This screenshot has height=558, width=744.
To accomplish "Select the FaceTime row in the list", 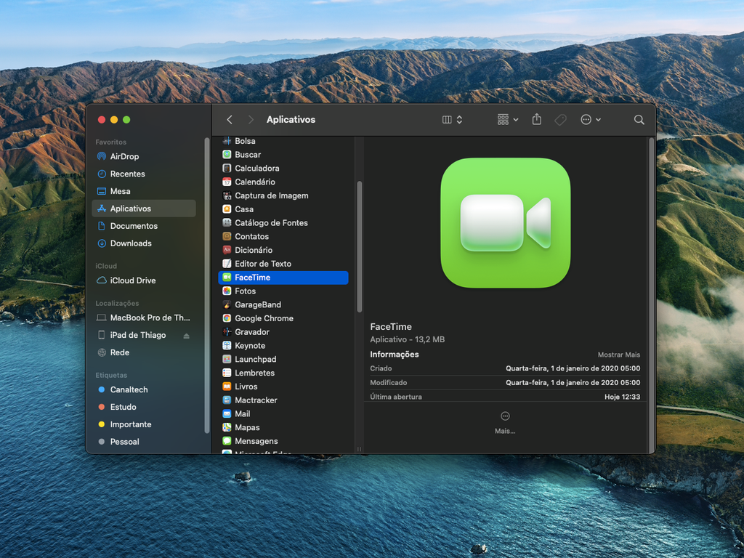I will click(x=283, y=278).
